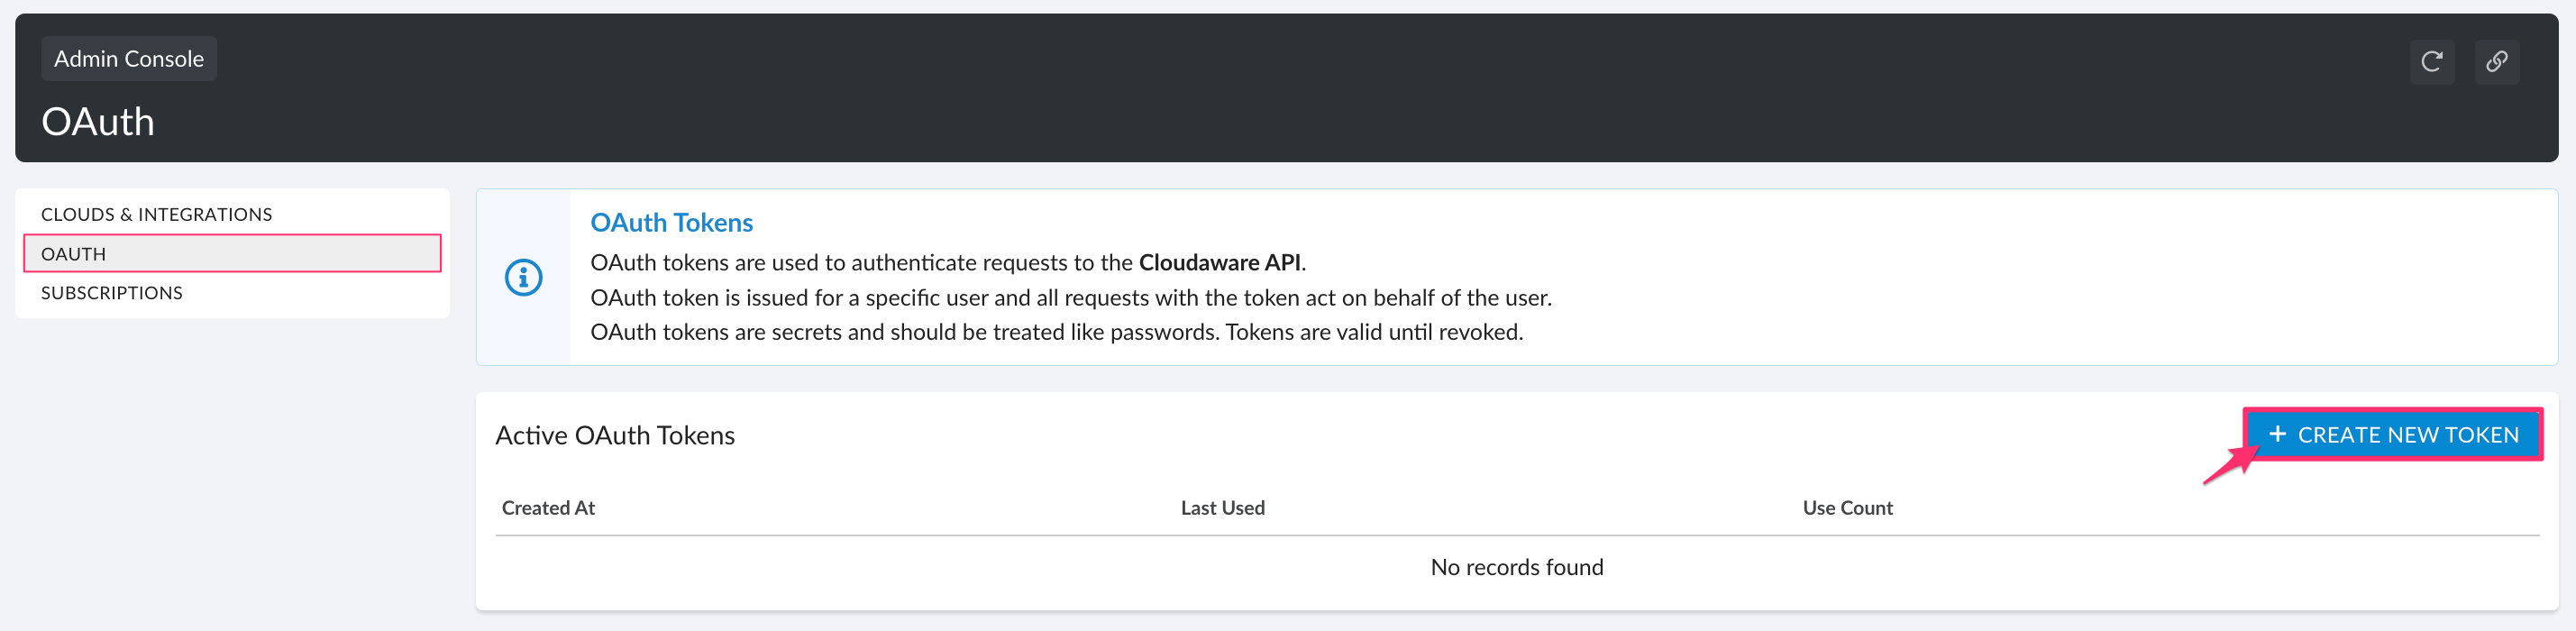Click the No records found row

(1516, 567)
